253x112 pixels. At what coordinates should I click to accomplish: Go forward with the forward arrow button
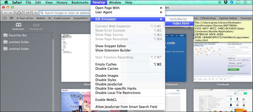pos(11,13)
